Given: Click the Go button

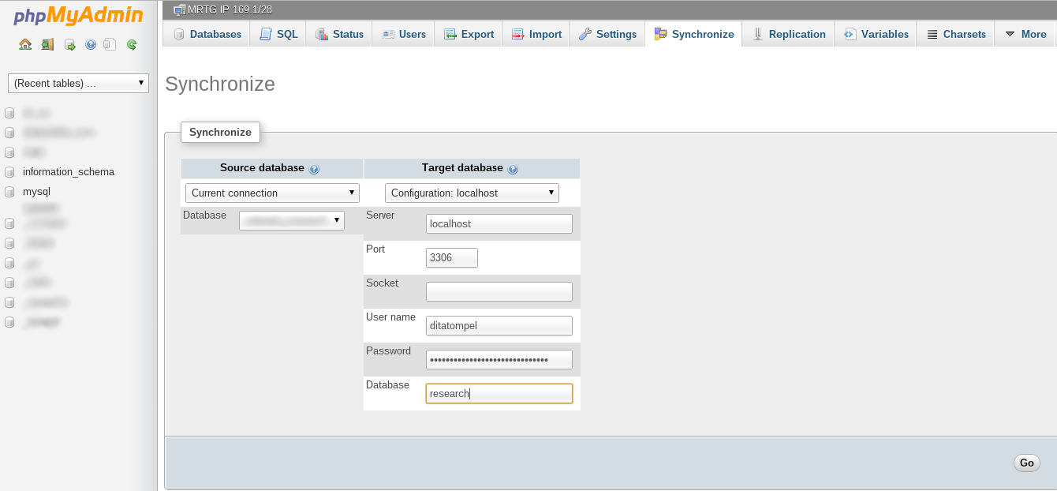Looking at the screenshot, I should 1026,463.
